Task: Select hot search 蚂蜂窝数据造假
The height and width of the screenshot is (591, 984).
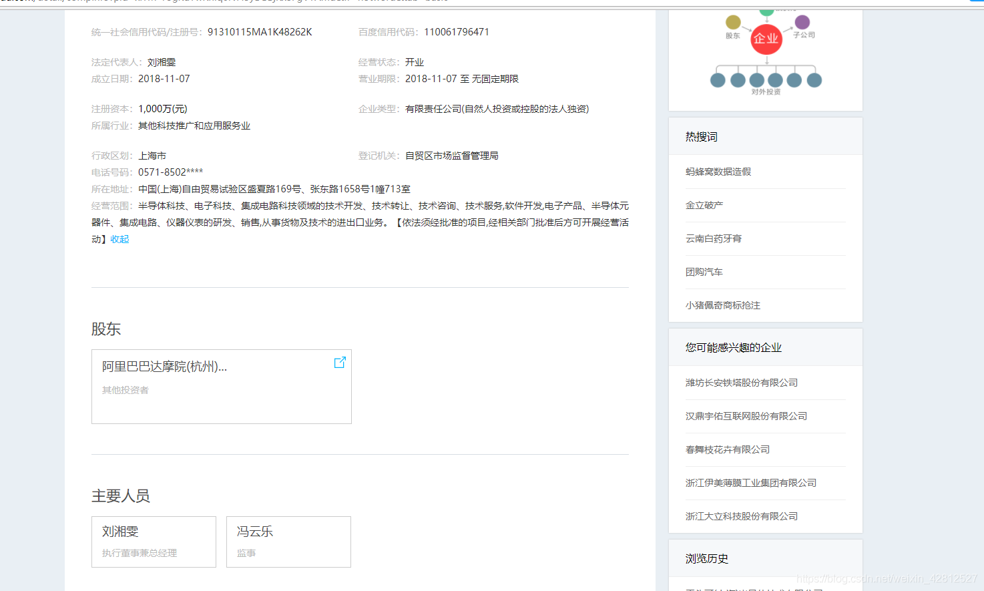Action: [x=718, y=172]
